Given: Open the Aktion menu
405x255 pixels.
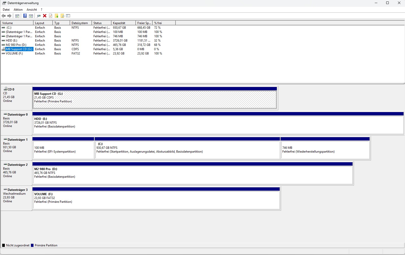Looking at the screenshot, I should click(x=18, y=10).
